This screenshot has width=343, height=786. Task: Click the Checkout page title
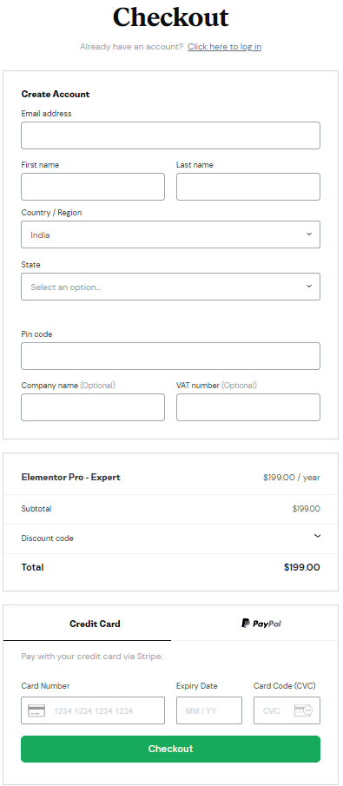point(170,17)
